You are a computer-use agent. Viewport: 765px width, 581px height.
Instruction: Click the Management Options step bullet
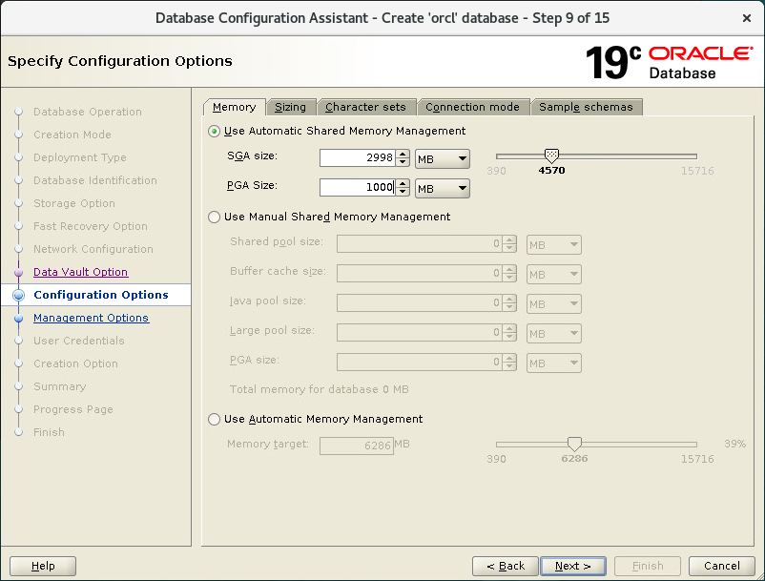pyautogui.click(x=18, y=318)
